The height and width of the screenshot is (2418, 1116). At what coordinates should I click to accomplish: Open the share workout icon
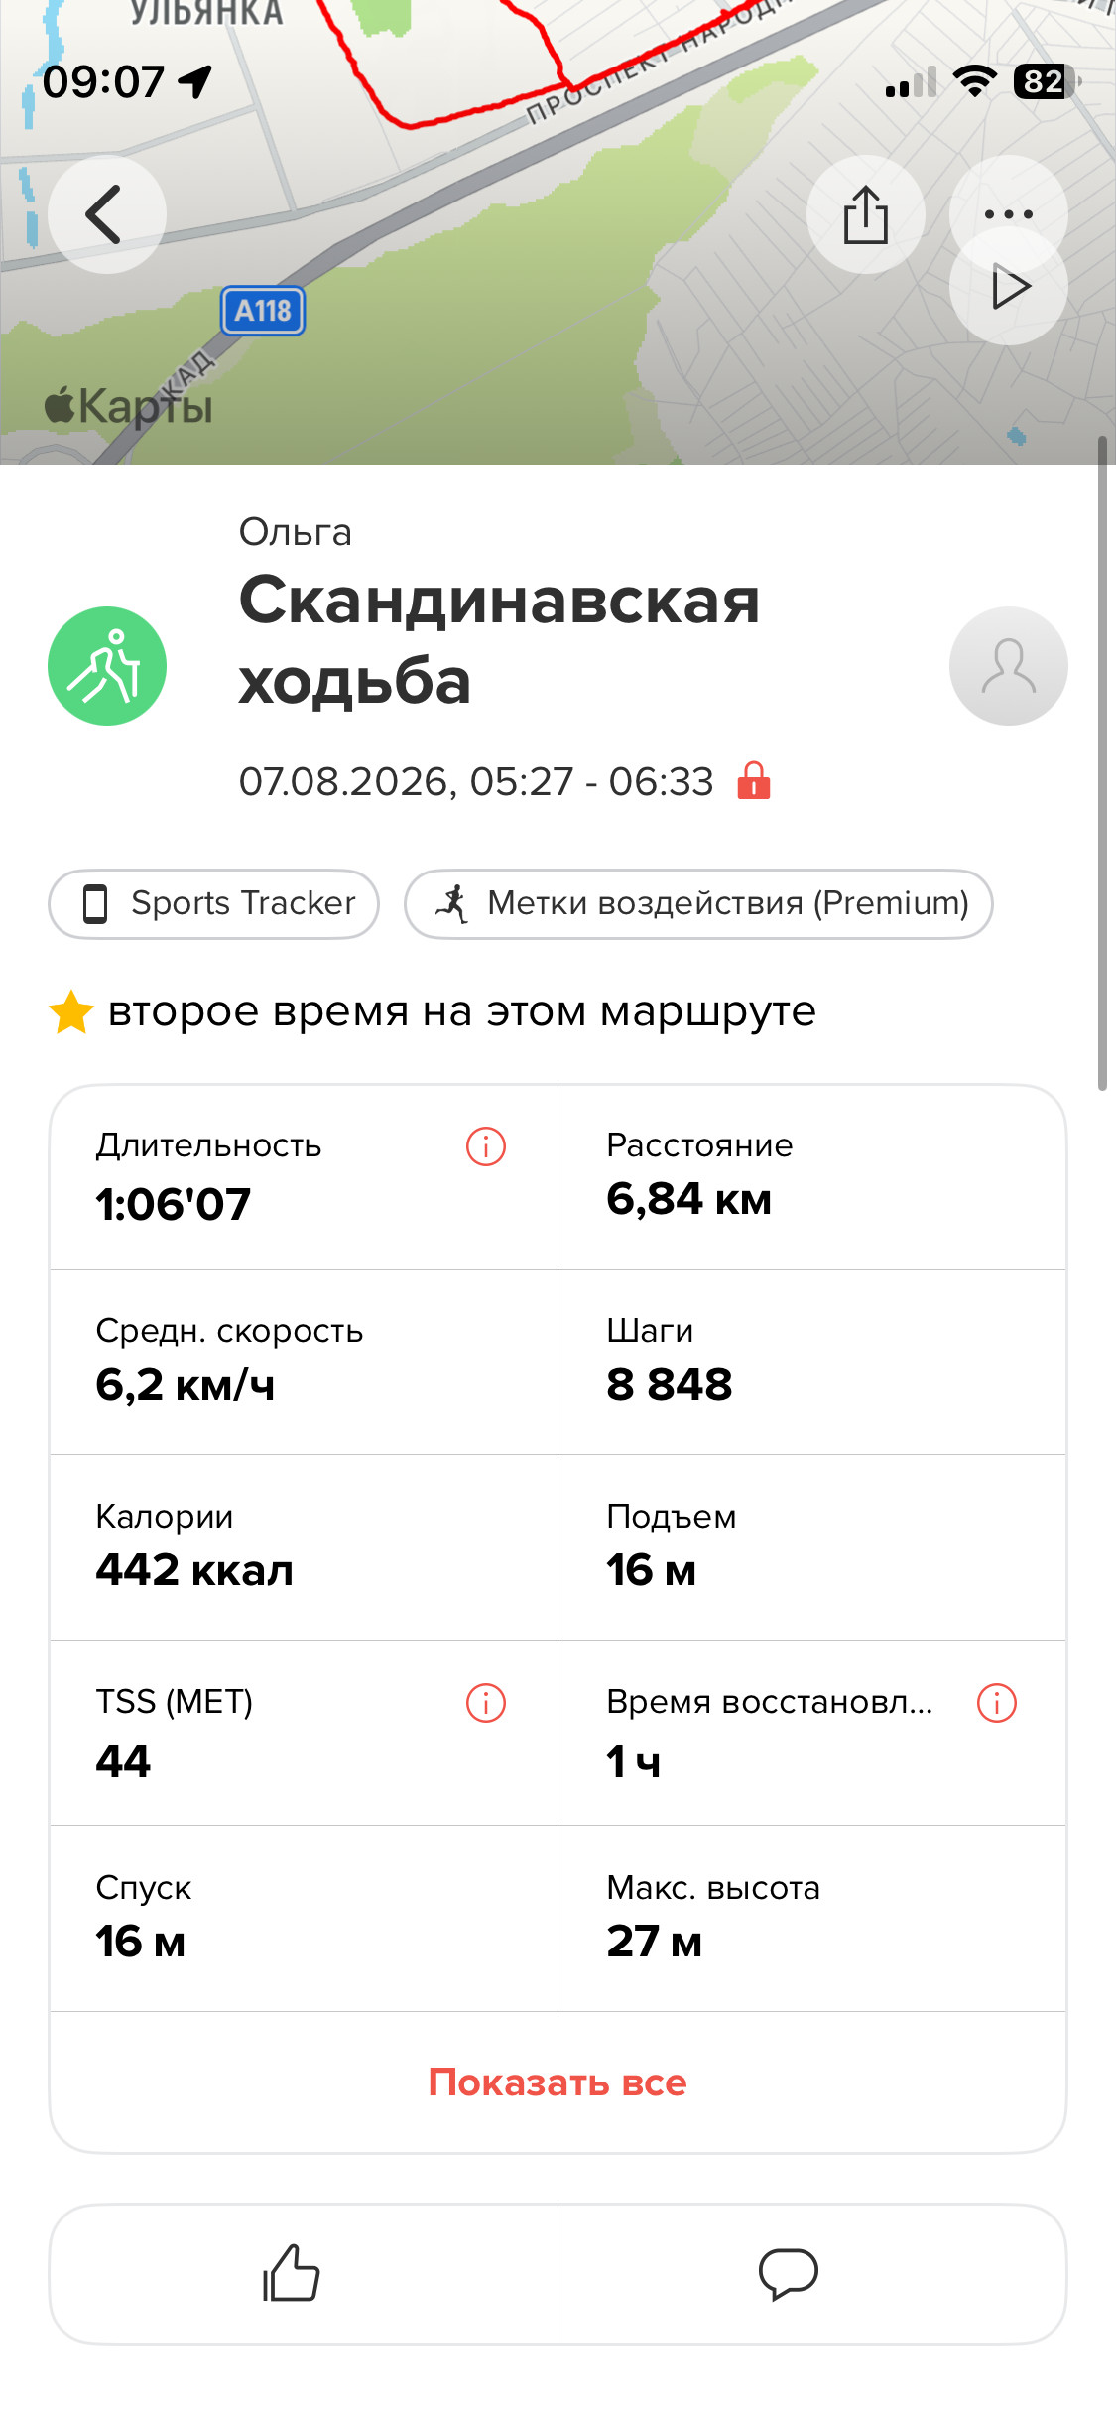(x=866, y=214)
